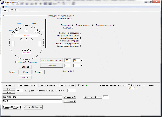Click the Поворот (turn) button

coord(51,65)
